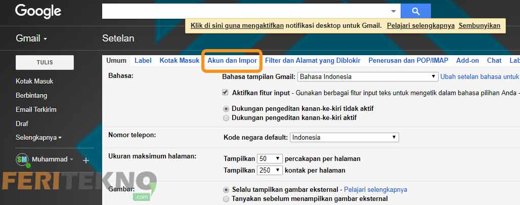Open Draf folder
This screenshot has height=205, width=520.
click(x=22, y=124)
